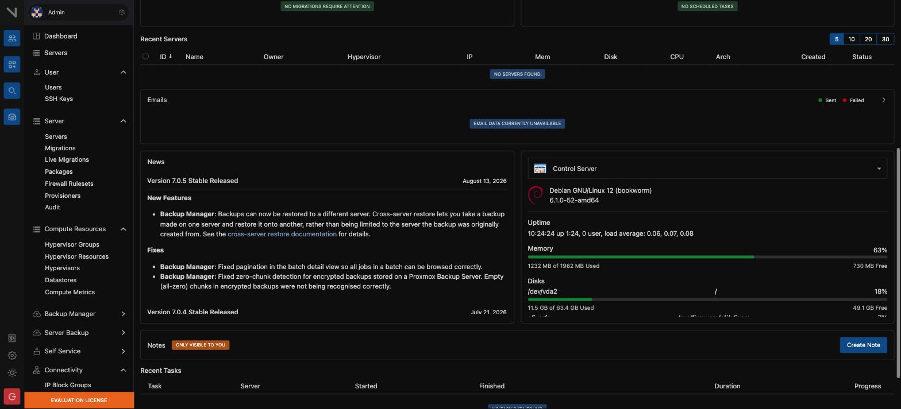The width and height of the screenshot is (901, 409).
Task: Click the Evaluation License banner
Action: tap(79, 400)
